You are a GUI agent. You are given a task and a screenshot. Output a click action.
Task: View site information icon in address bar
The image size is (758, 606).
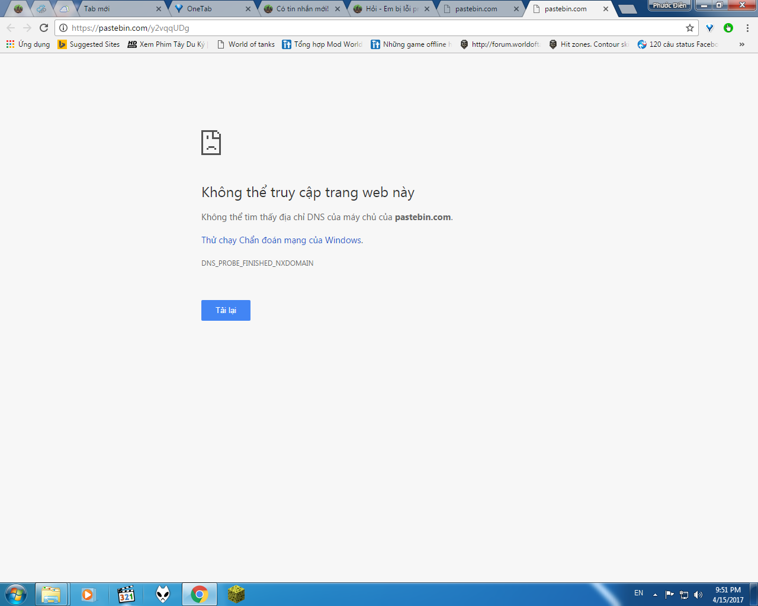(63, 28)
